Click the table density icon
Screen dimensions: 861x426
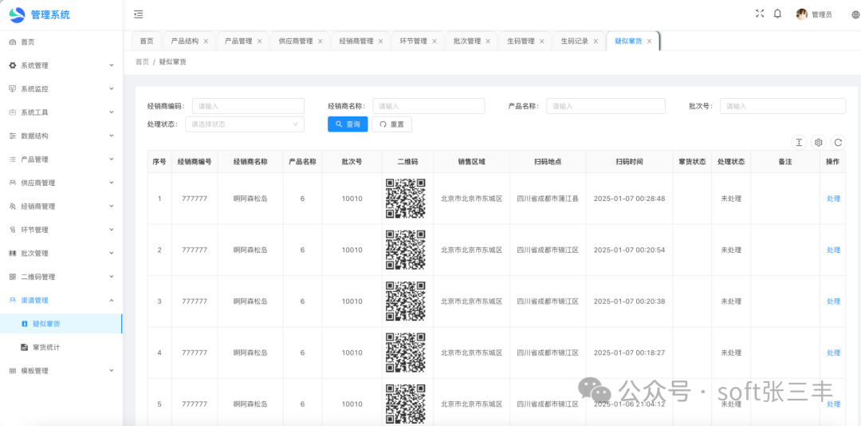(x=799, y=142)
